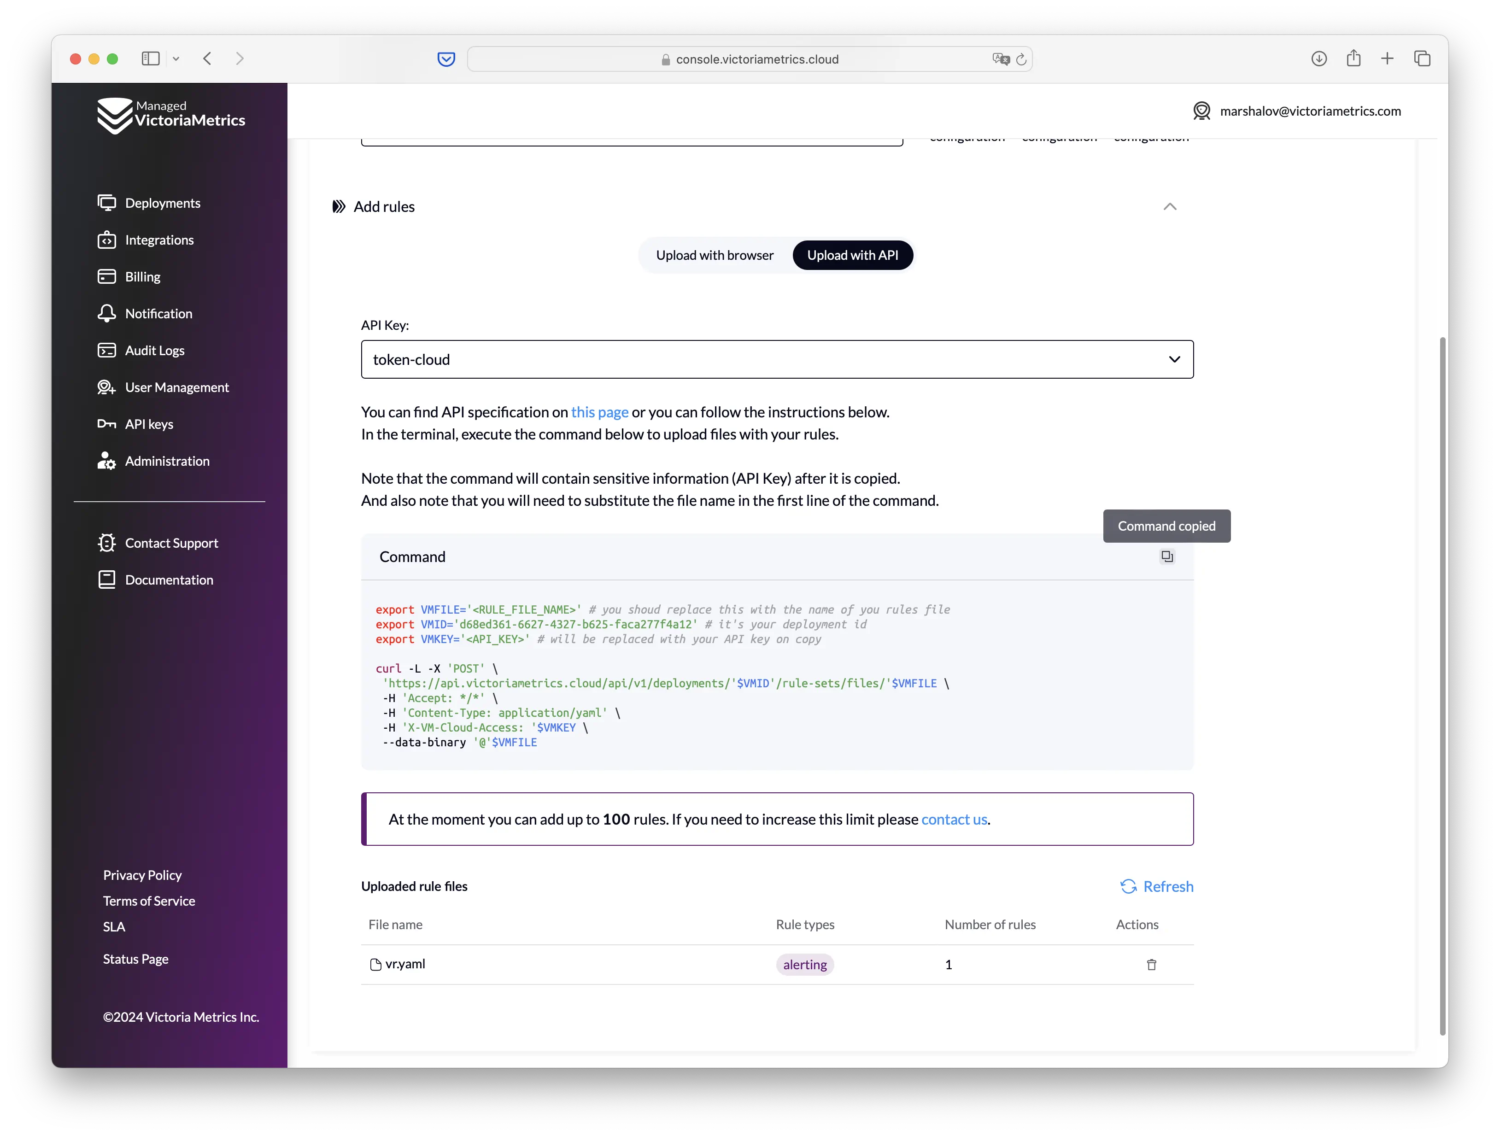
Task: Click the contact us limit increase link
Action: (954, 819)
